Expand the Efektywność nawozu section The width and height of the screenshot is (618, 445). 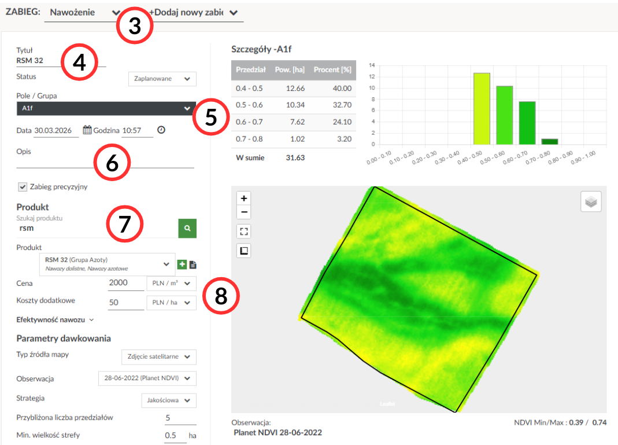55,319
